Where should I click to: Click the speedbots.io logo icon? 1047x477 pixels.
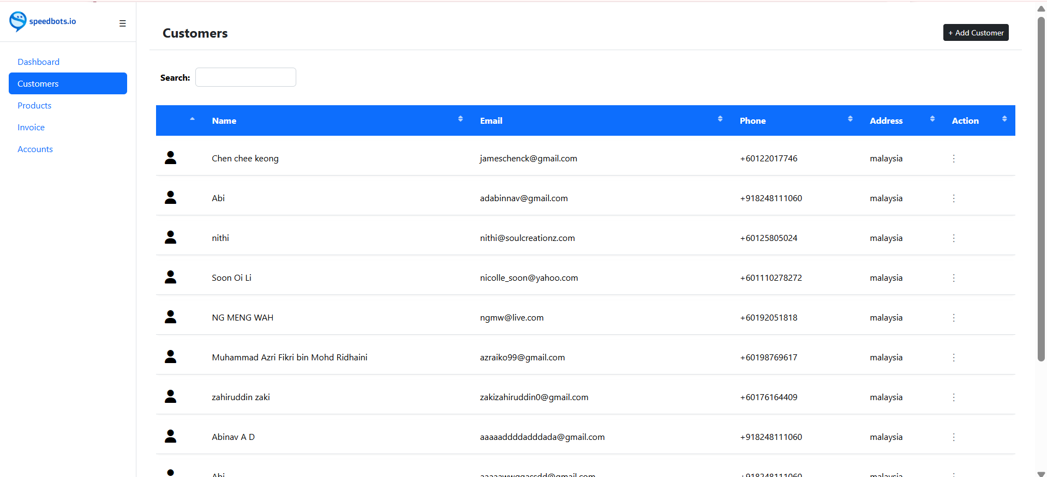[x=18, y=21]
